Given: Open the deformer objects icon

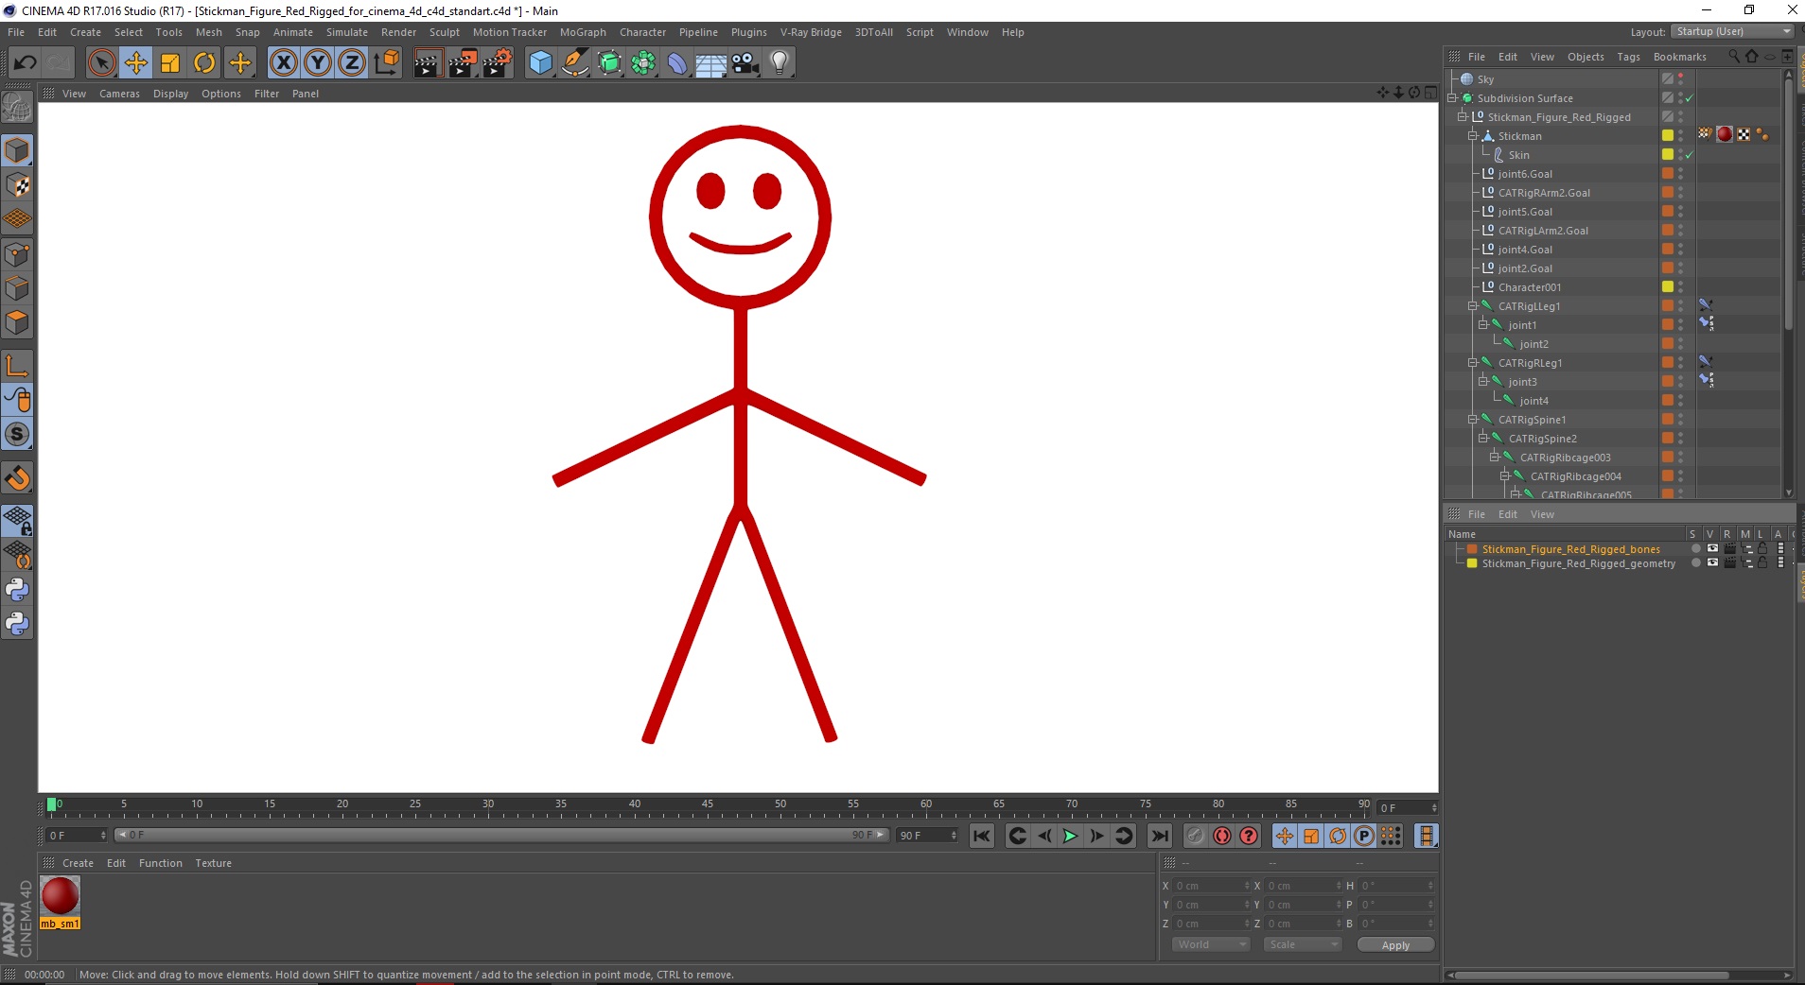Looking at the screenshot, I should coord(677,63).
